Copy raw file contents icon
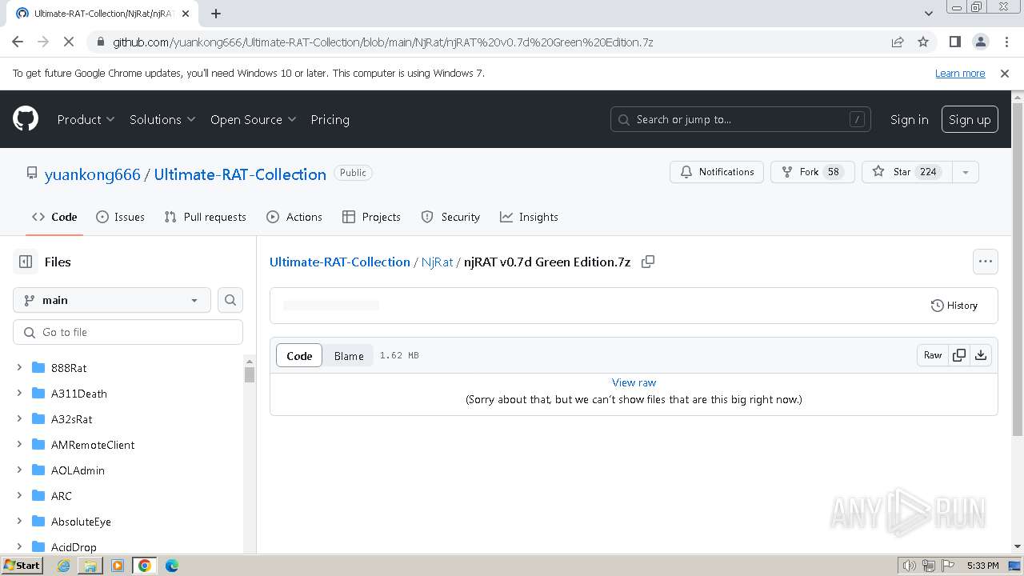Image resolution: width=1024 pixels, height=576 pixels. (x=959, y=355)
